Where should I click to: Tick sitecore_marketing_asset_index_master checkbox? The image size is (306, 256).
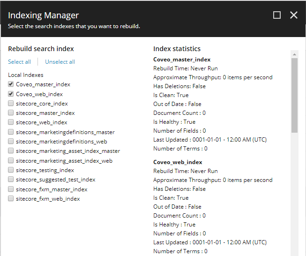(11, 151)
